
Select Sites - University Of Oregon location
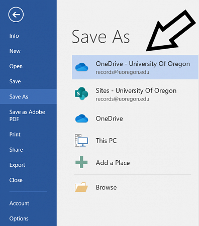(135, 94)
